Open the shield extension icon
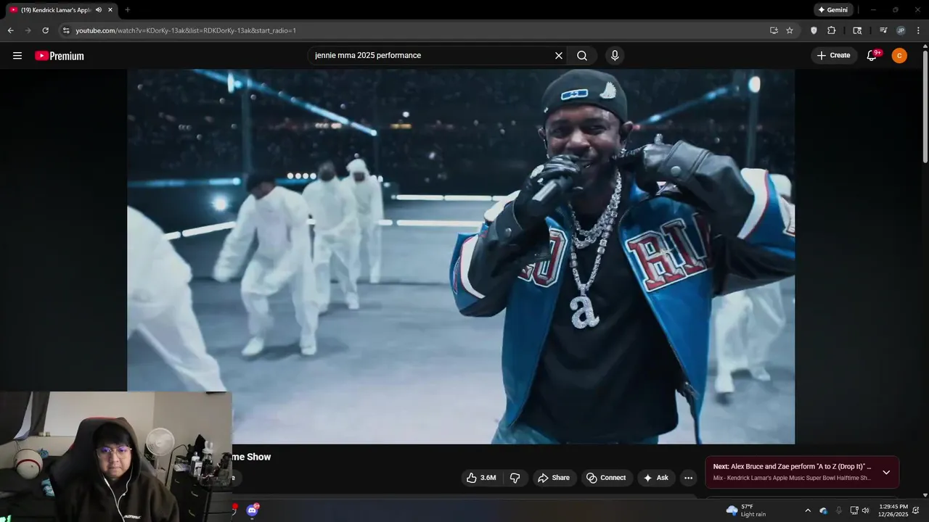Screen dimensions: 929x522 click(814, 30)
